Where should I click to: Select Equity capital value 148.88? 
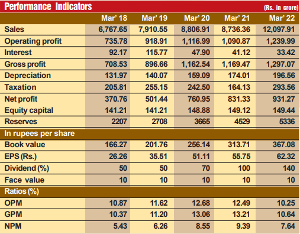tap(199, 110)
